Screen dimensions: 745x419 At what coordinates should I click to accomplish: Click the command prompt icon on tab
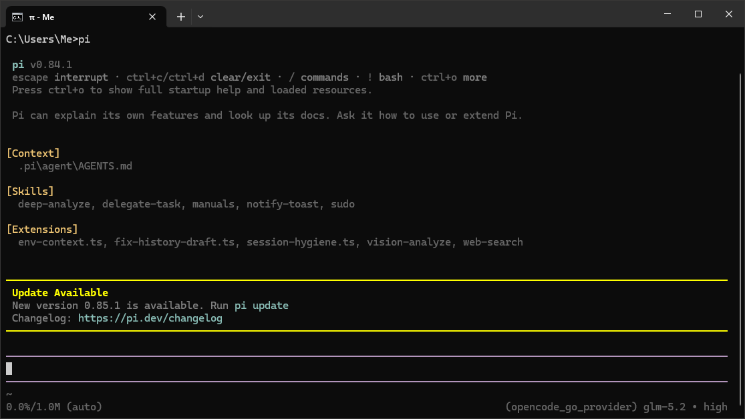17,17
